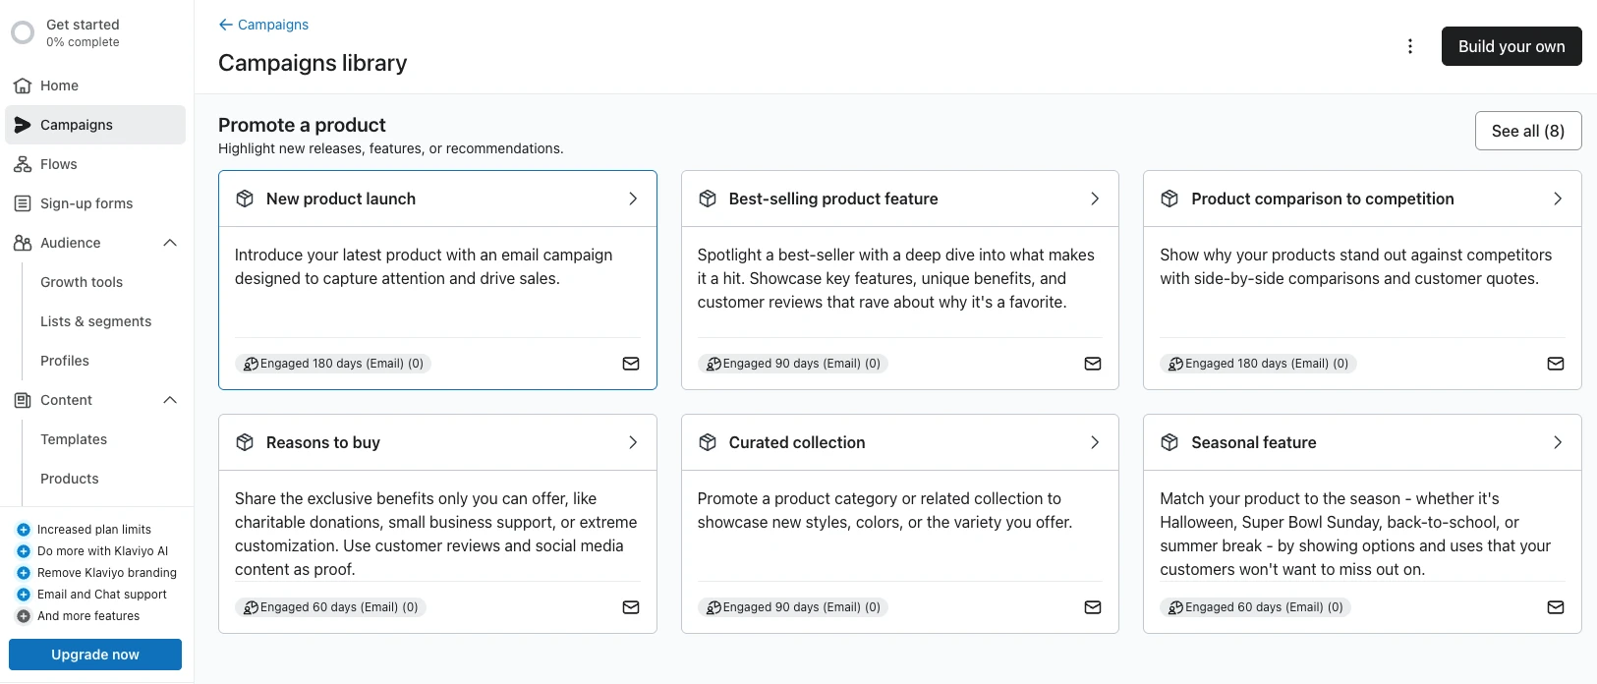Viewport: 1597px width, 684px height.
Task: Go to Templates under Content
Action: point(74,439)
